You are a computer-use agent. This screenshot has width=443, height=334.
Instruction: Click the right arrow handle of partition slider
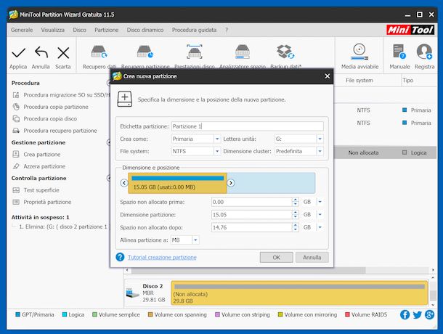click(230, 183)
